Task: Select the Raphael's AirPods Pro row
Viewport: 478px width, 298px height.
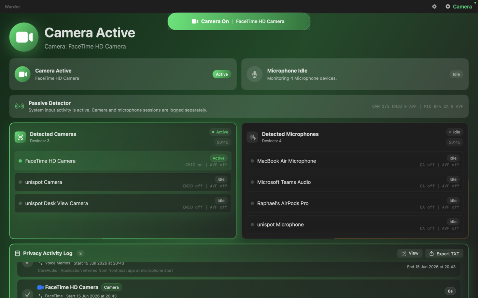Action: click(x=355, y=203)
